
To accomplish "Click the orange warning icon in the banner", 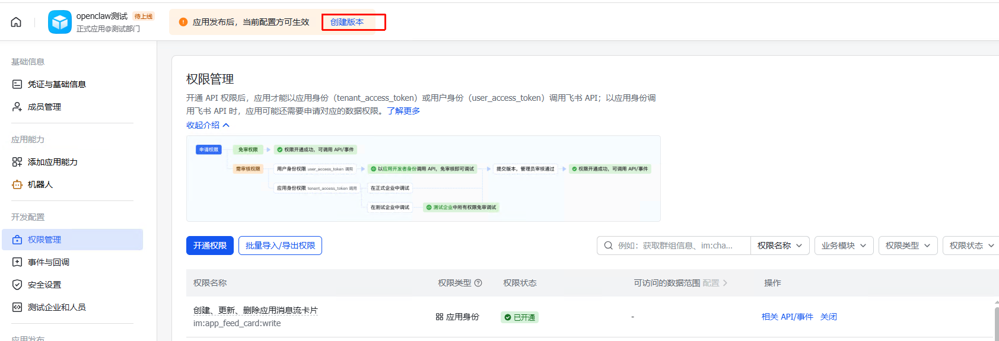I will [x=183, y=22].
